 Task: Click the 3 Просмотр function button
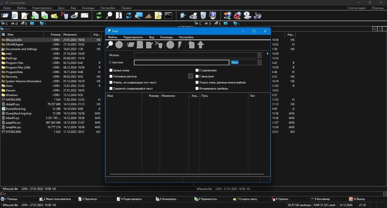click(x=87, y=199)
